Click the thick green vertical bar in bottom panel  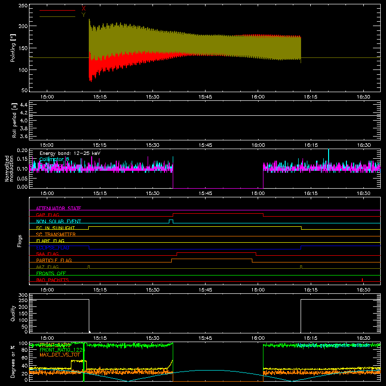click(x=83, y=362)
